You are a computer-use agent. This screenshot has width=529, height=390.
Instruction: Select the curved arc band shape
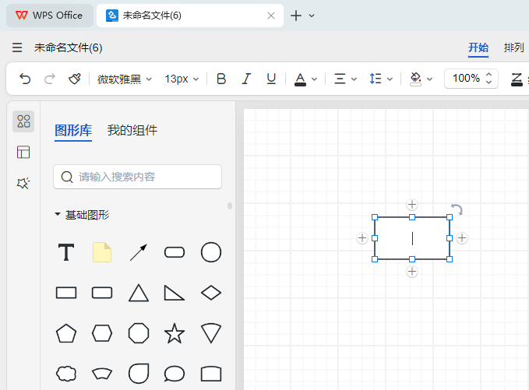pyautogui.click(x=102, y=374)
